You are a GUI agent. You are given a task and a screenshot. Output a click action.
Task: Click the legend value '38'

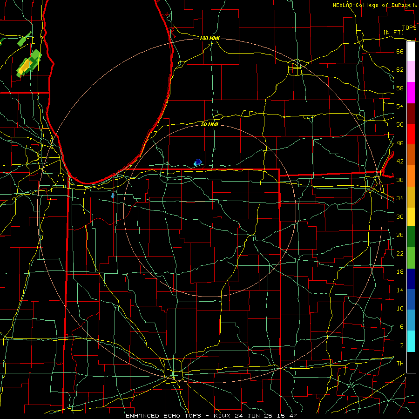[400, 180]
